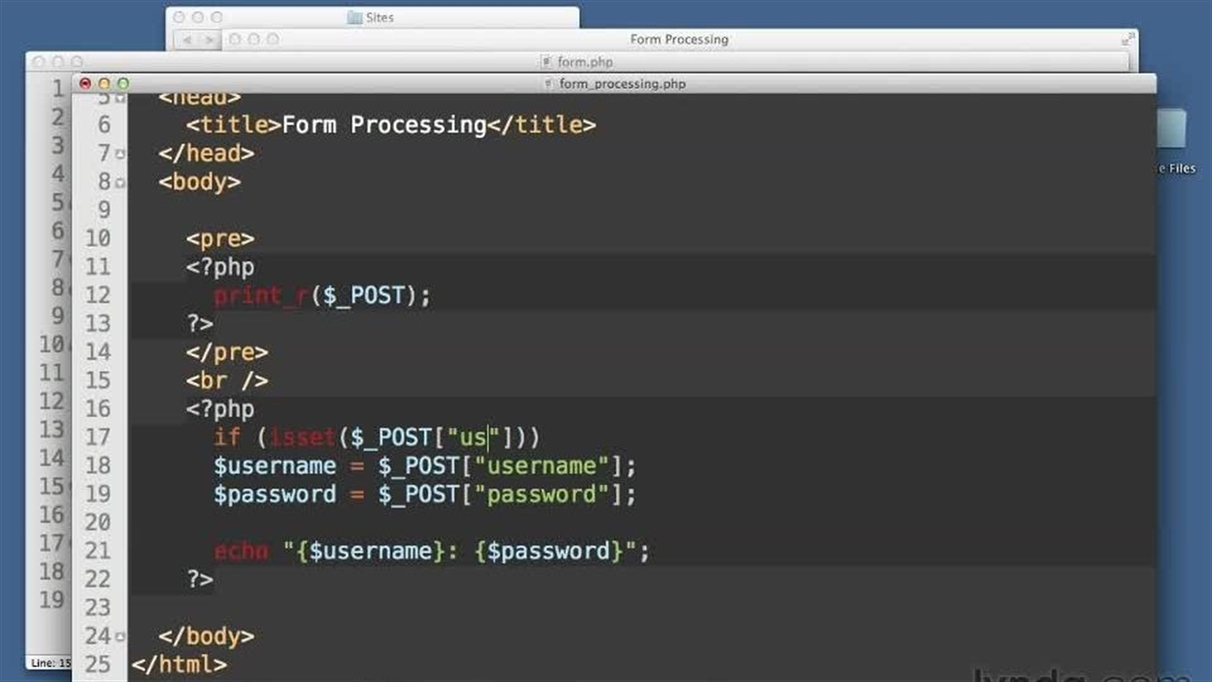
Task: Collapse the fold marker on line 7
Action: click(119, 153)
